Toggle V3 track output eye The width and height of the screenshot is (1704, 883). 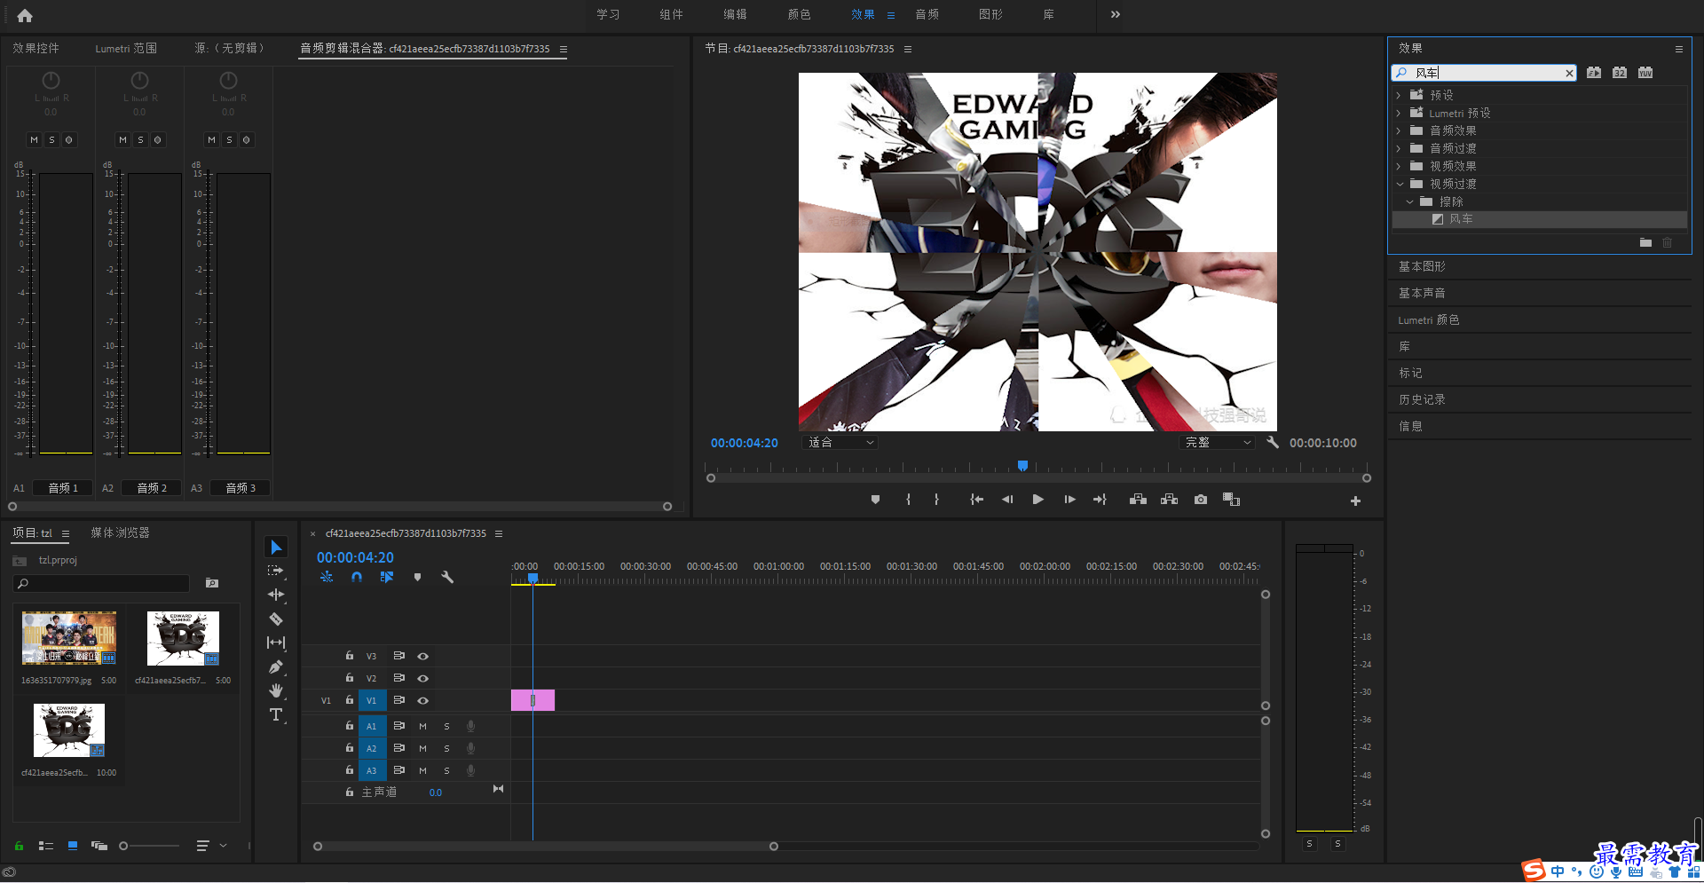click(x=423, y=657)
